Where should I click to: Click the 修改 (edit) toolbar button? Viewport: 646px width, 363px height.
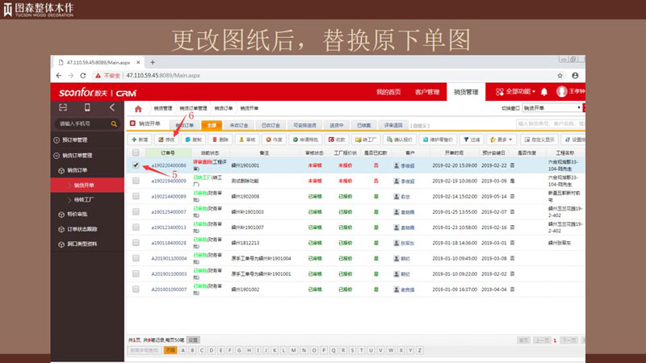pyautogui.click(x=167, y=140)
